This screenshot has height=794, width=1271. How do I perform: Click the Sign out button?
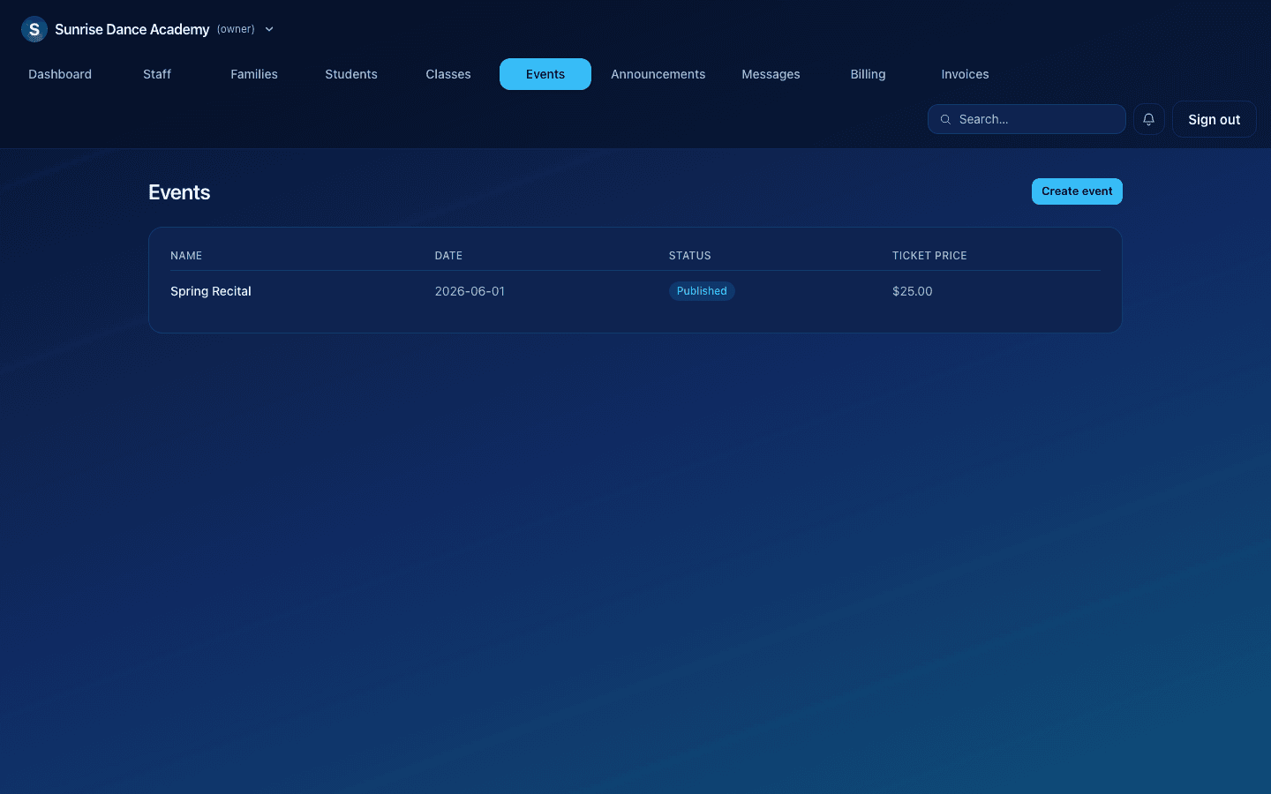[x=1214, y=119]
